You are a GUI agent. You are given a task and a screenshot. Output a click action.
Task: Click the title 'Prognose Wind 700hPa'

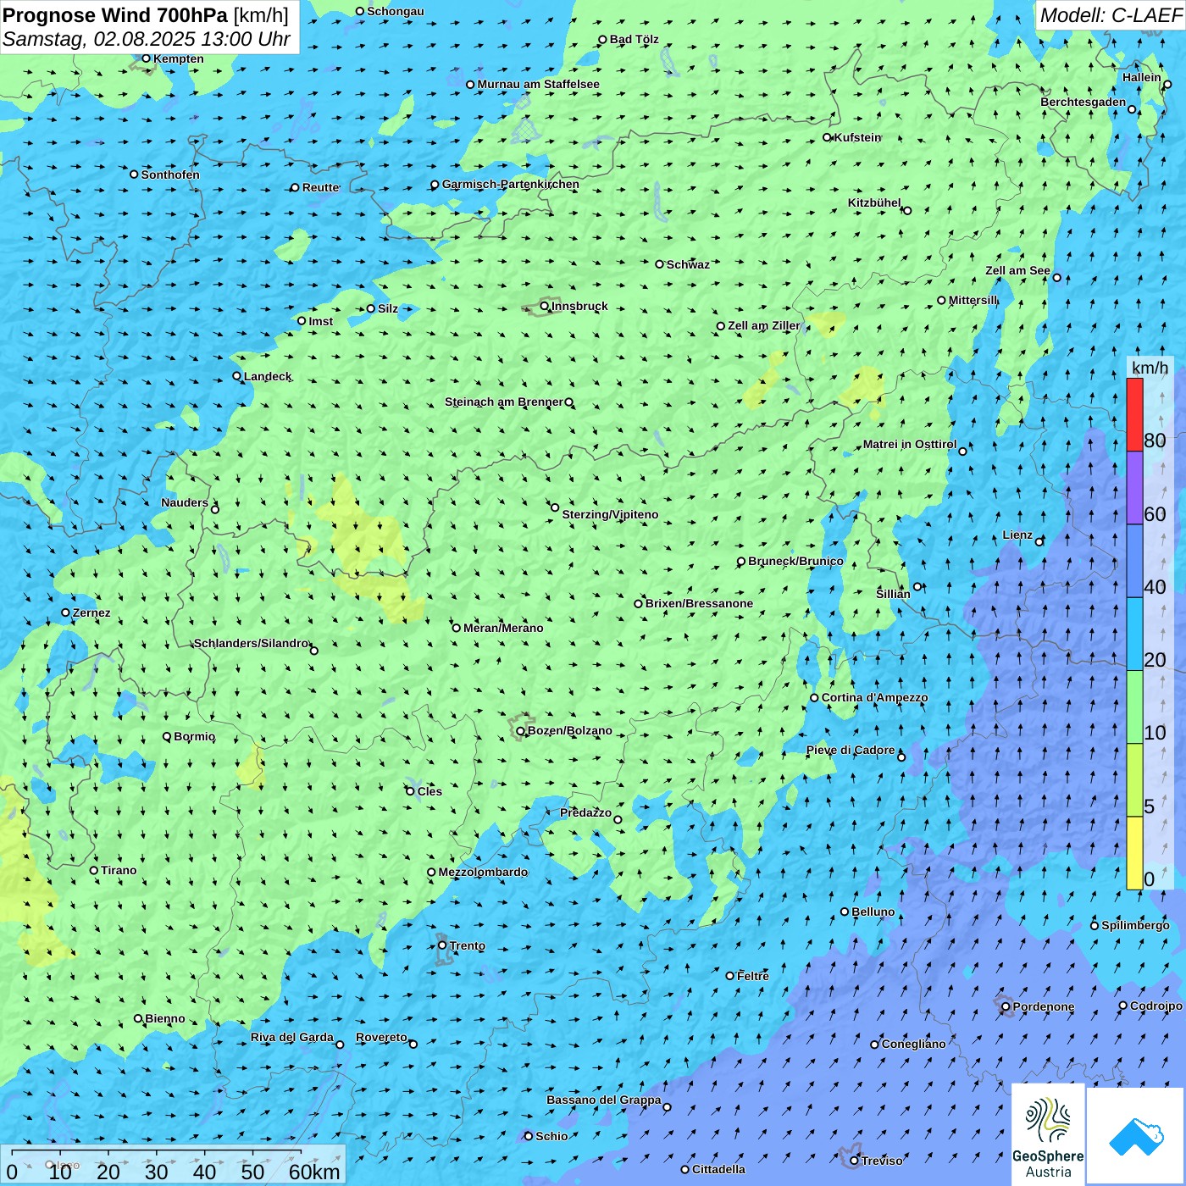tap(115, 15)
